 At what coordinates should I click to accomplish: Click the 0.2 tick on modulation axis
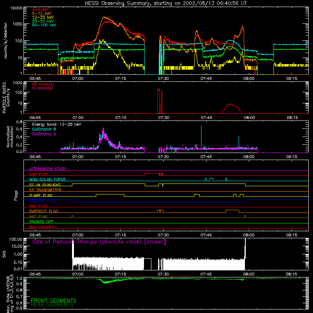[x=19, y=145]
